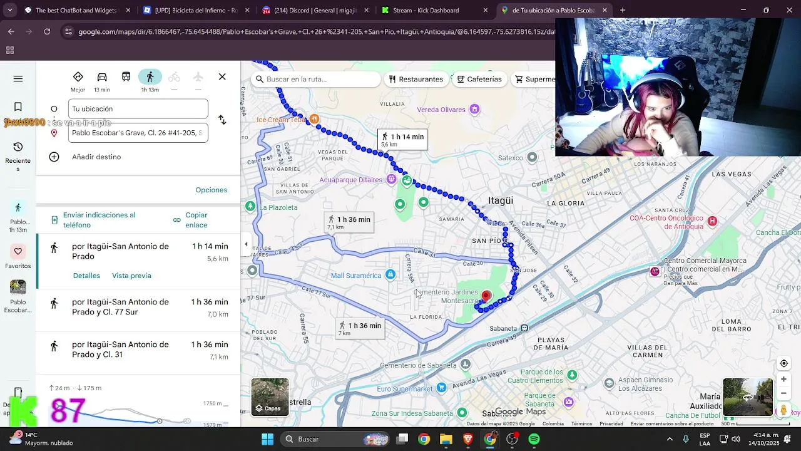Viewport: 801px width, 451px height.
Task: Edit the Pablo Escobar's Grave destination field
Action: 138,133
